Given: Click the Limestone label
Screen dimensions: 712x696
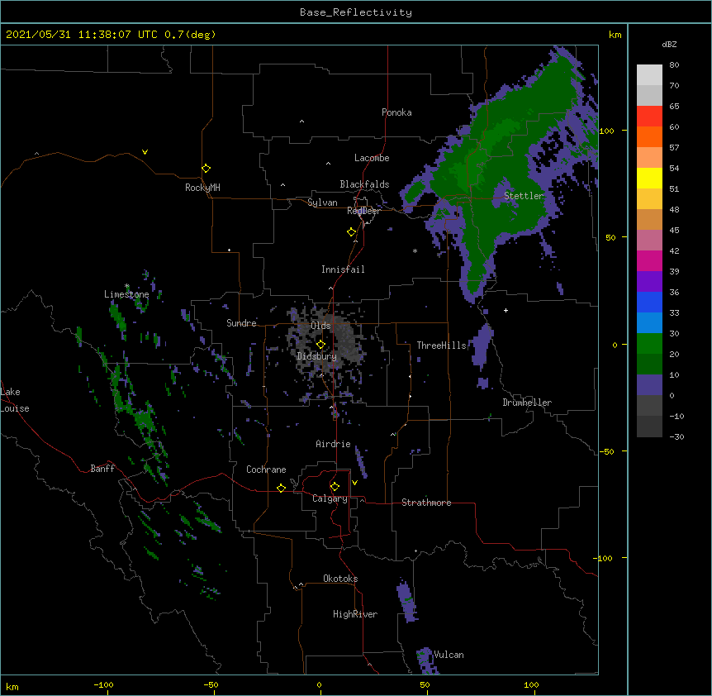Looking at the screenshot, I should point(126,294).
